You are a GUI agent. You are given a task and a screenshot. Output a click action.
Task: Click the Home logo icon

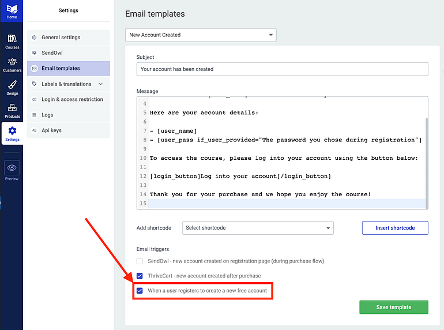tap(12, 9)
